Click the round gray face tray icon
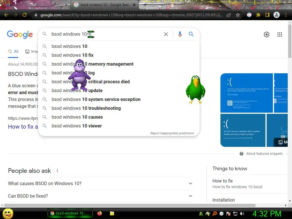Viewport: 292px width, 219px height. 221,214
